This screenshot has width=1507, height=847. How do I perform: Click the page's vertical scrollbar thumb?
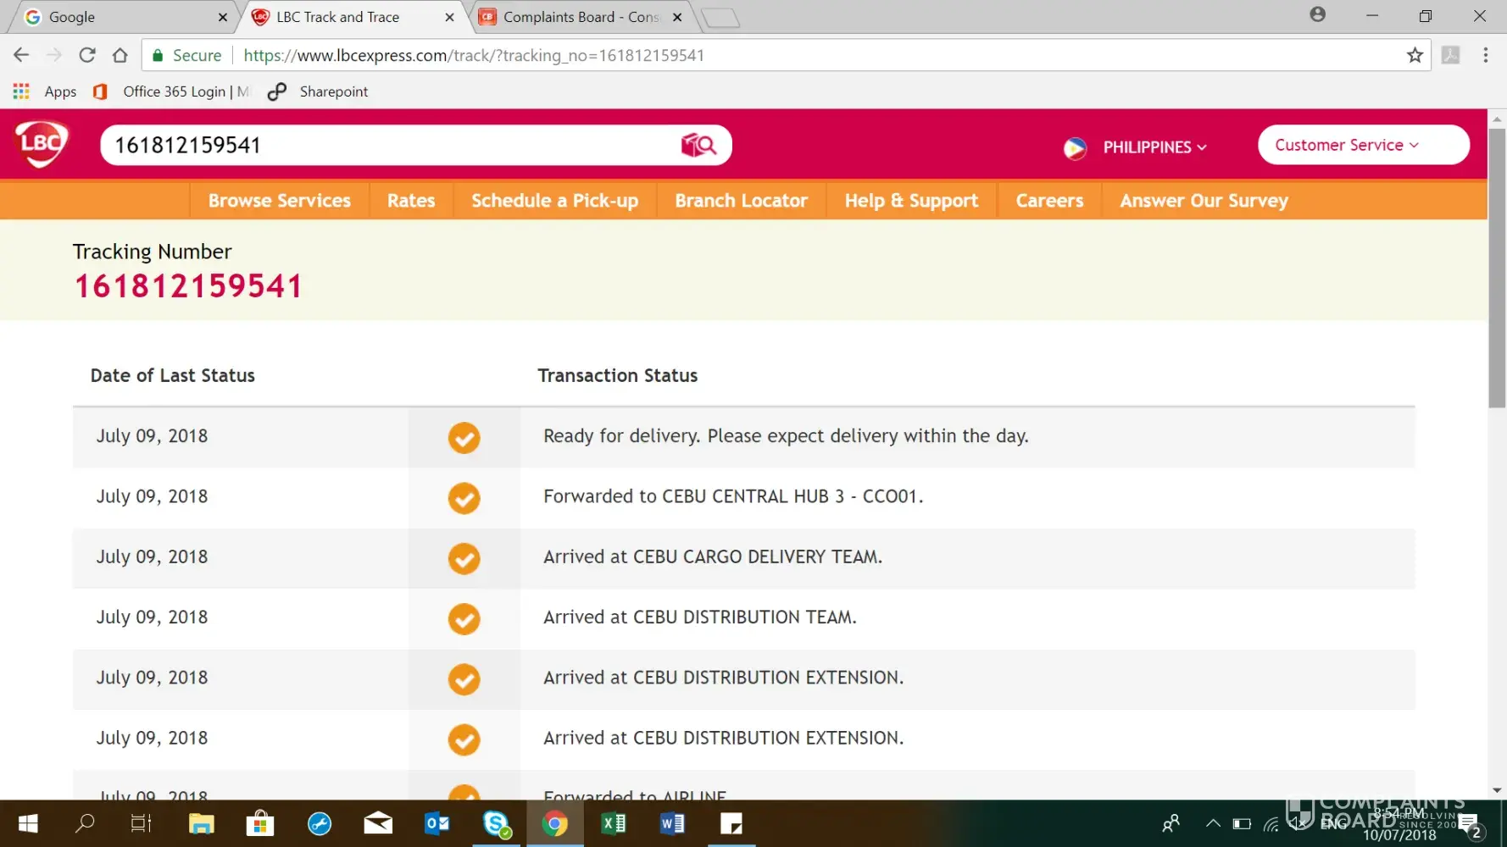click(1497, 267)
